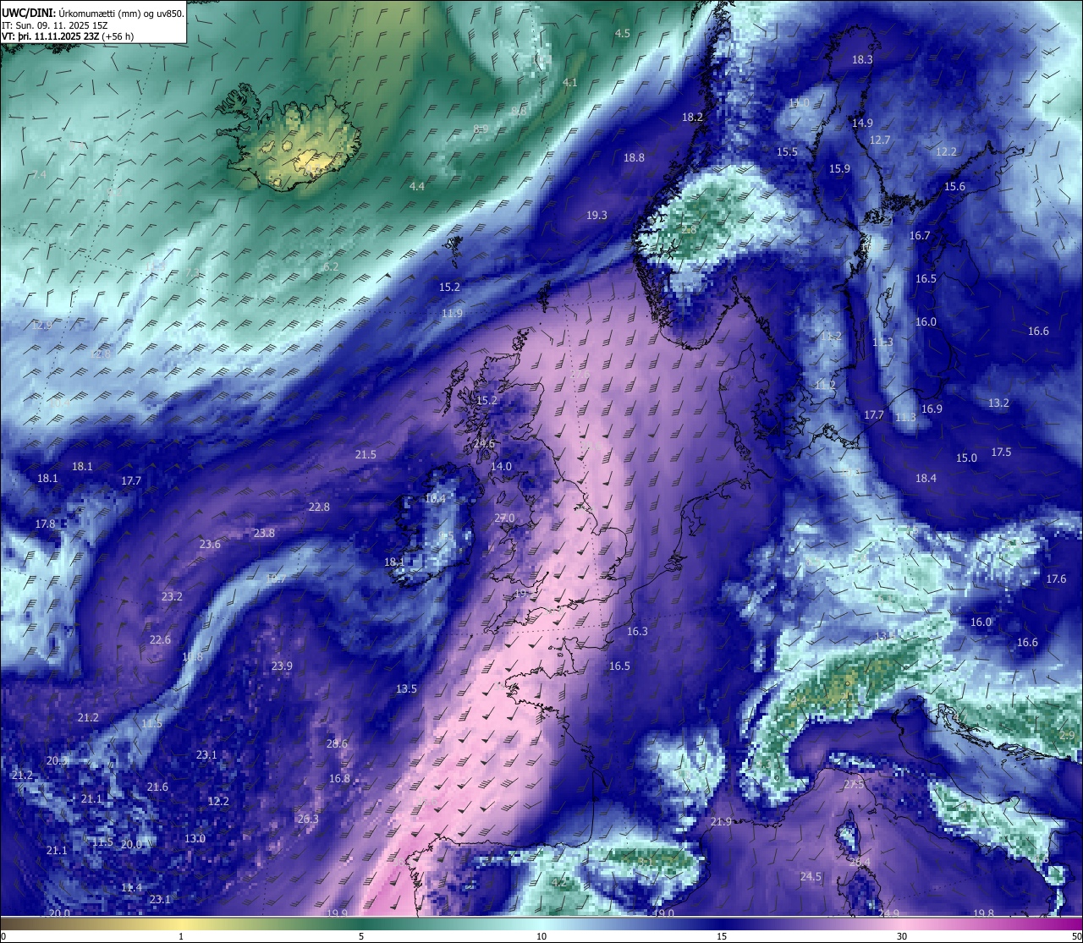Click the 6.2 value label south of Iceland
Image resolution: width=1083 pixels, height=943 pixels.
331,267
